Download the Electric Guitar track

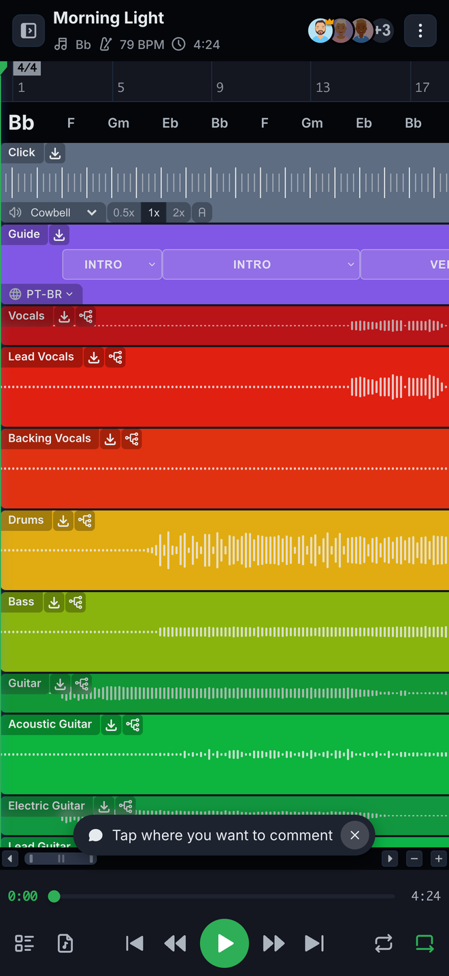click(x=104, y=807)
